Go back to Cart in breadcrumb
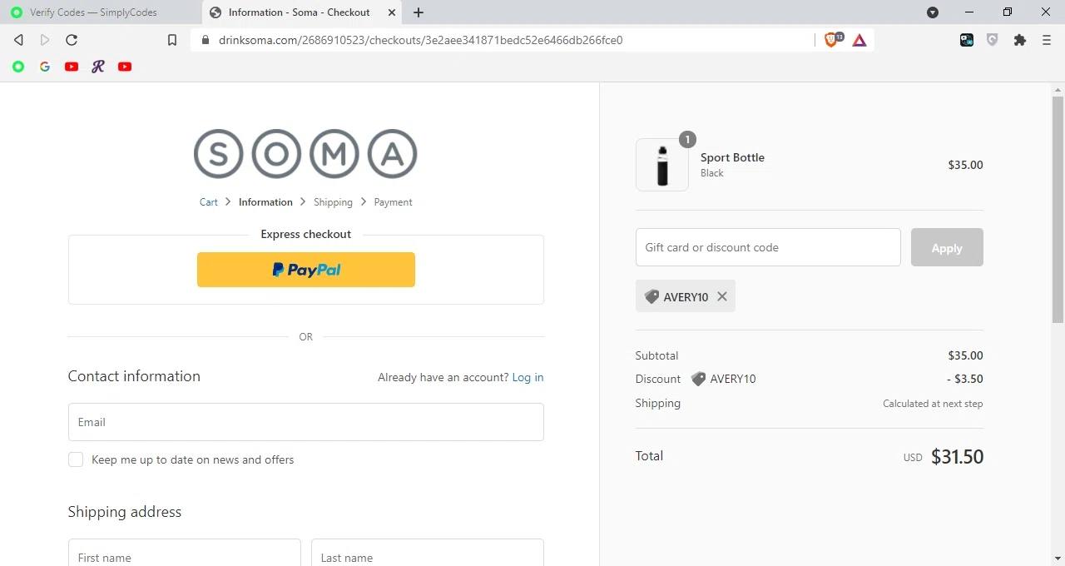 click(x=209, y=202)
